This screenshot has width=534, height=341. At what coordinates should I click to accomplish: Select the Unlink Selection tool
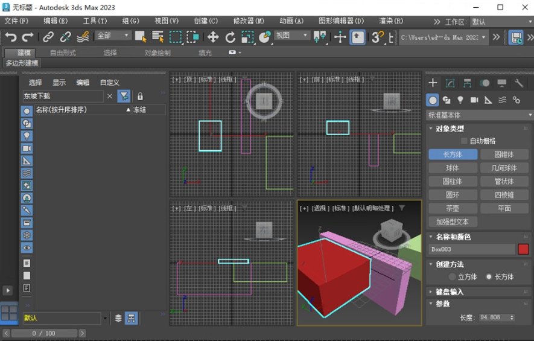tap(65, 37)
